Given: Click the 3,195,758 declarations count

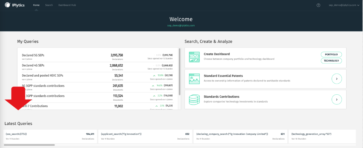Looking at the screenshot, I should click(117, 55).
